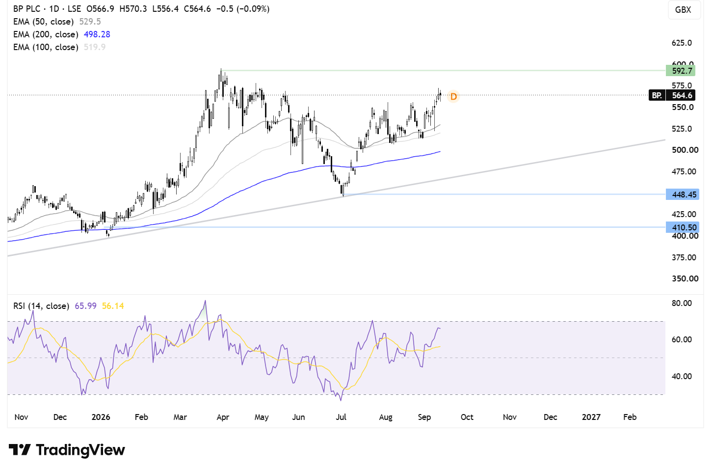This screenshot has width=711, height=472.
Task: Click the Mar label on the time axis
Action: 180,417
